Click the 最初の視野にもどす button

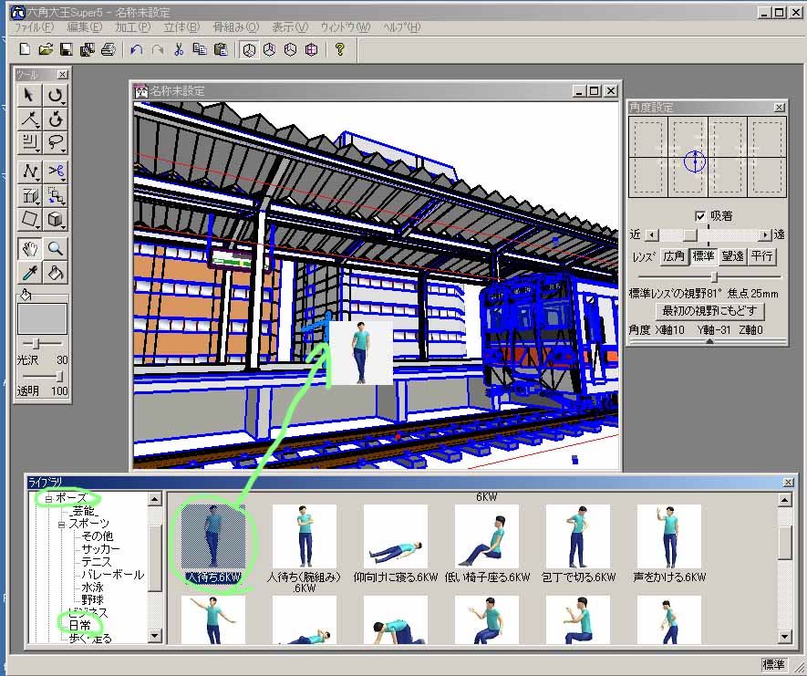point(709,311)
